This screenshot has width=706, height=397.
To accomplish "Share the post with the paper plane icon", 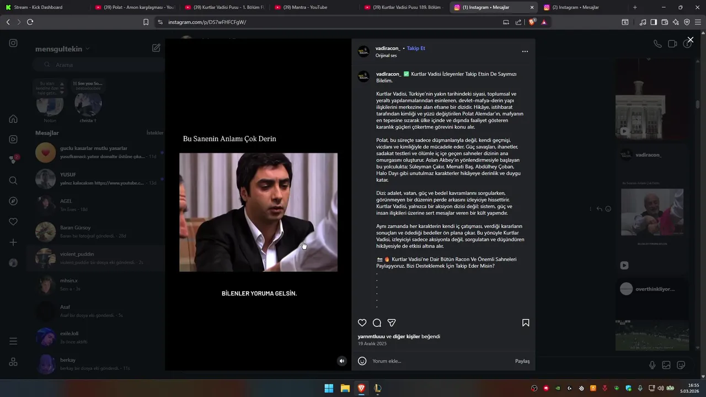I will [392, 323].
